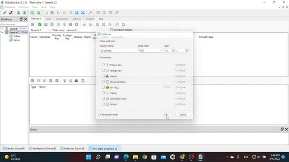Click the foreign key constraint icon in lower toolbar
The width and height of the screenshot is (289, 162).
tap(70, 81)
